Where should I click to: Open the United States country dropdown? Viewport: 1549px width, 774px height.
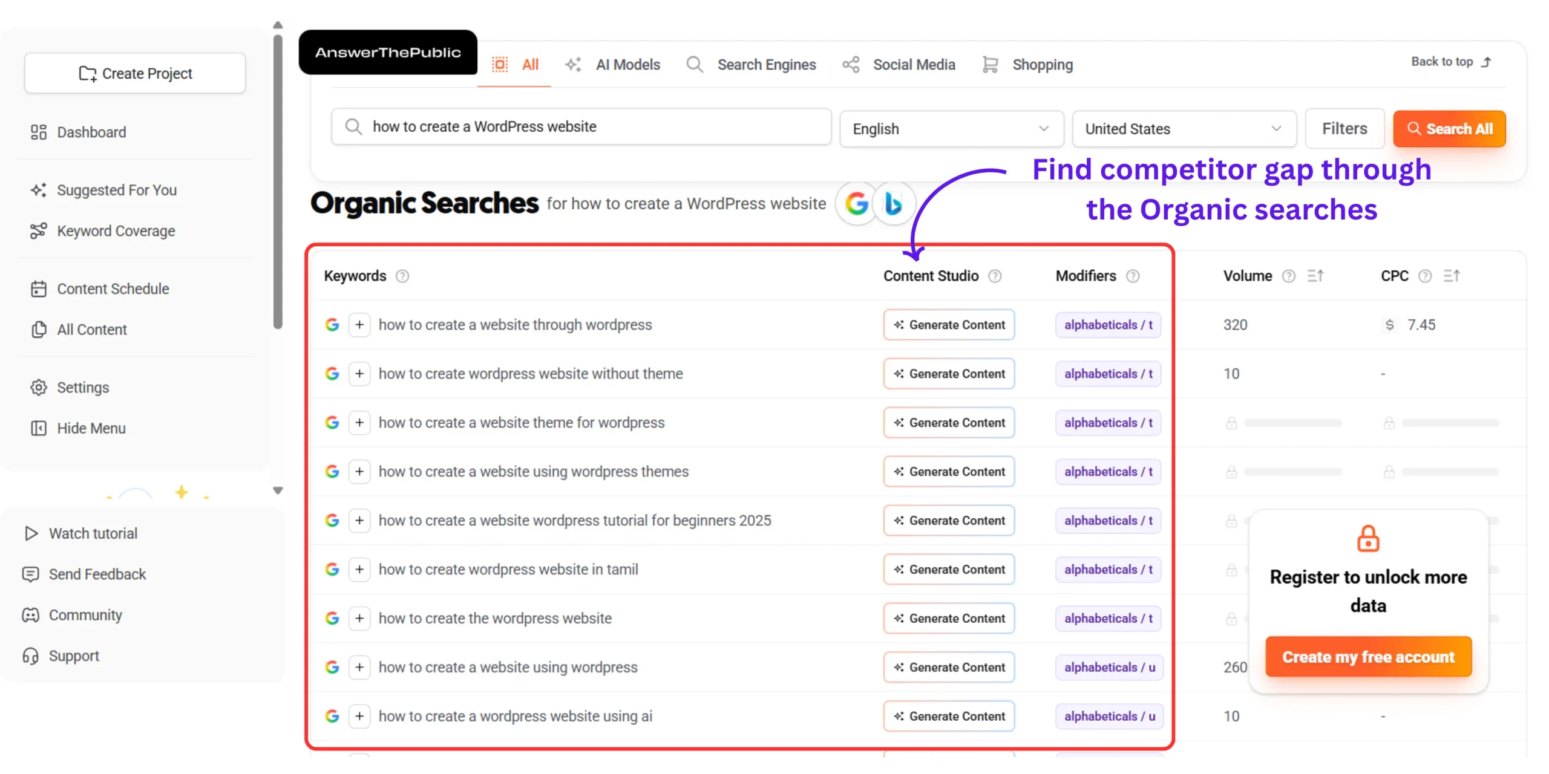1184,129
